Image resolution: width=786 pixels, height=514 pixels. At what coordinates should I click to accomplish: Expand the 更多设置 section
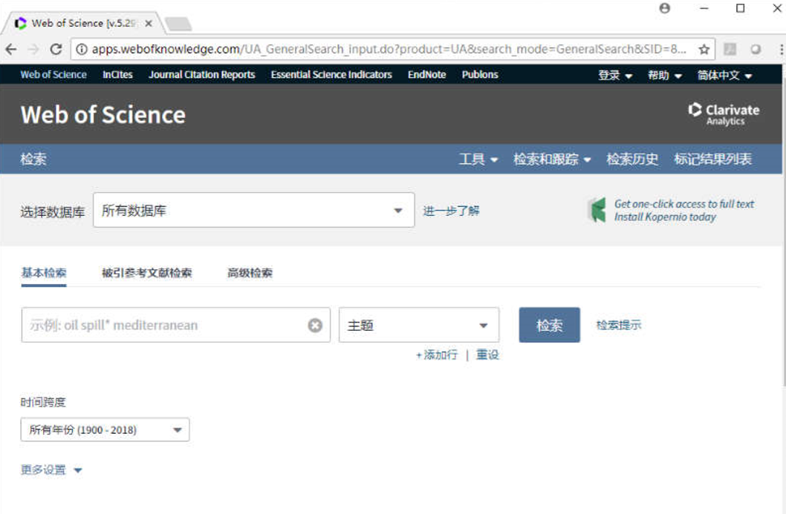(x=51, y=470)
